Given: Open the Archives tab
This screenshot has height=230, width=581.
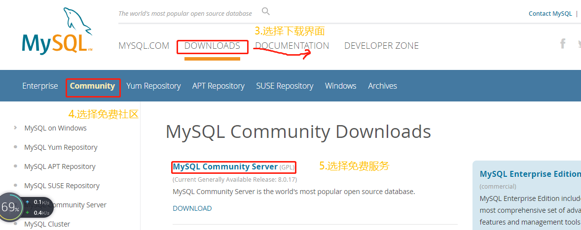Looking at the screenshot, I should point(382,86).
